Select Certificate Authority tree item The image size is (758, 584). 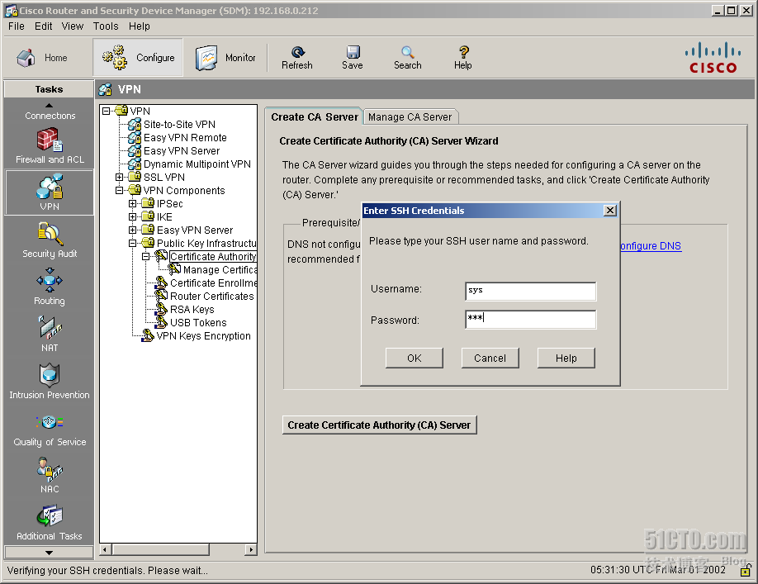pyautogui.click(x=213, y=257)
